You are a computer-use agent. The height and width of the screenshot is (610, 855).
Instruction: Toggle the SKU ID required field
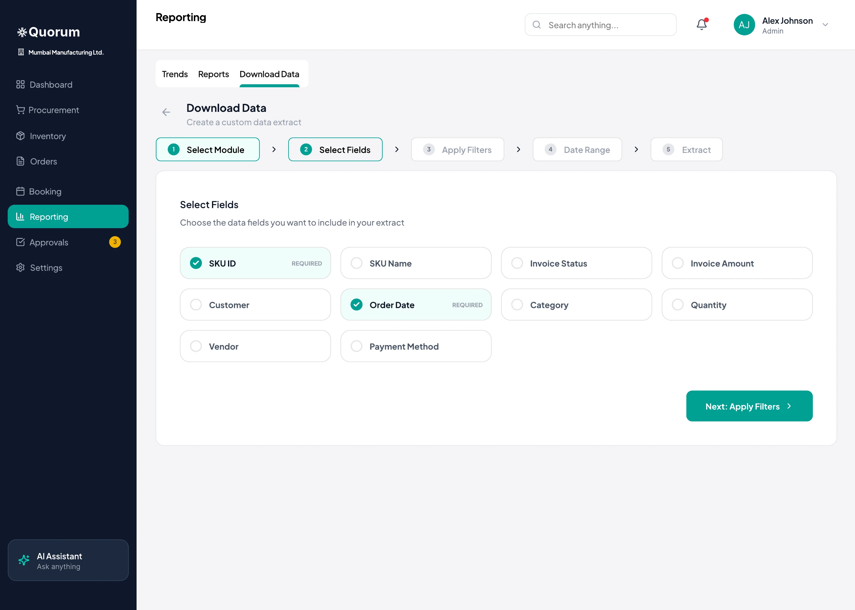coord(255,263)
